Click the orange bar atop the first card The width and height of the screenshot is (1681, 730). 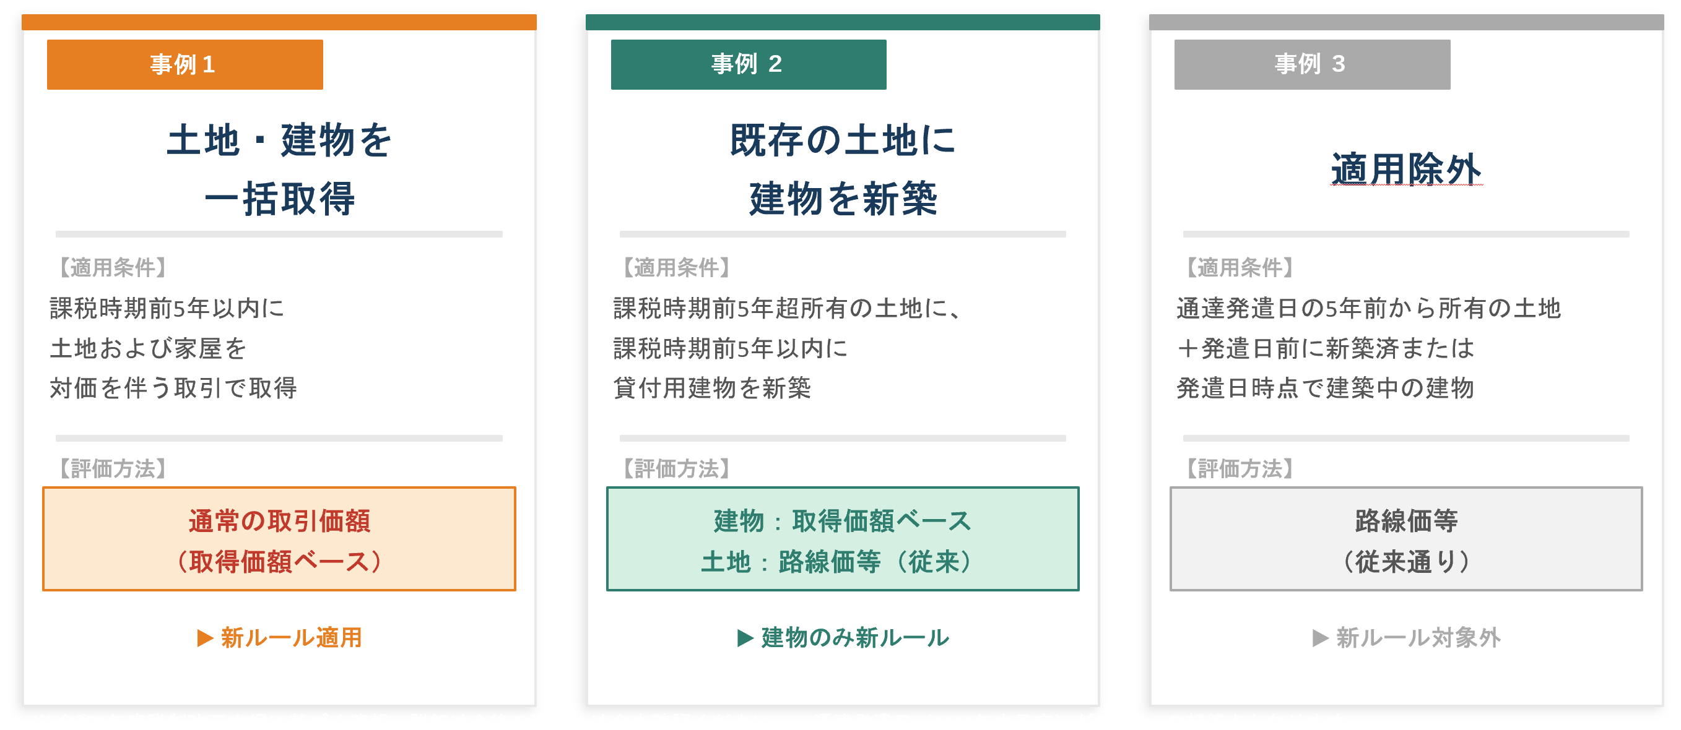coord(279,22)
